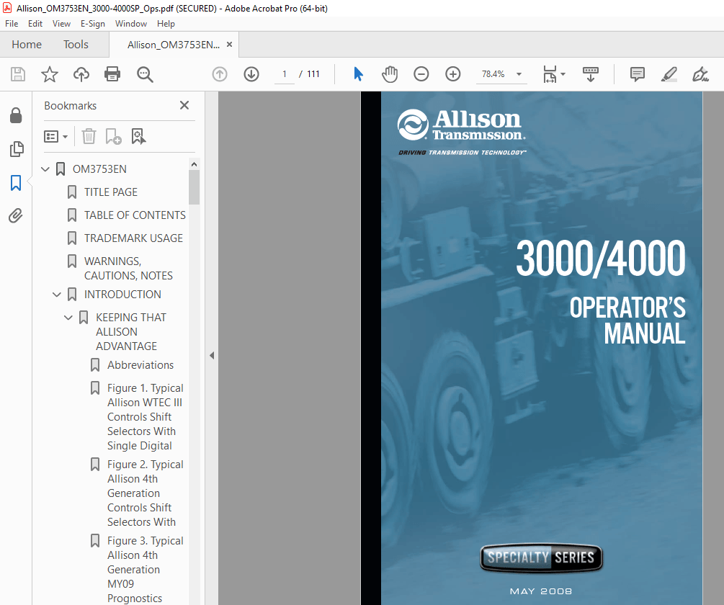Switch to the Tools tab
This screenshot has height=605, width=724.
point(76,44)
